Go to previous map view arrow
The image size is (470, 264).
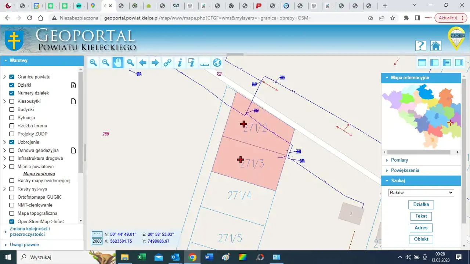point(143,63)
